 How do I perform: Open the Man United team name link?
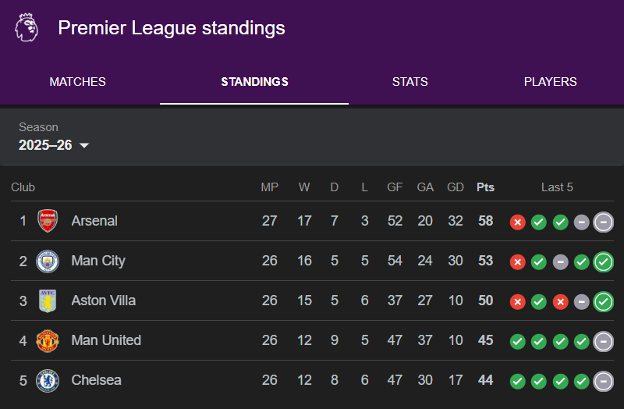point(106,340)
